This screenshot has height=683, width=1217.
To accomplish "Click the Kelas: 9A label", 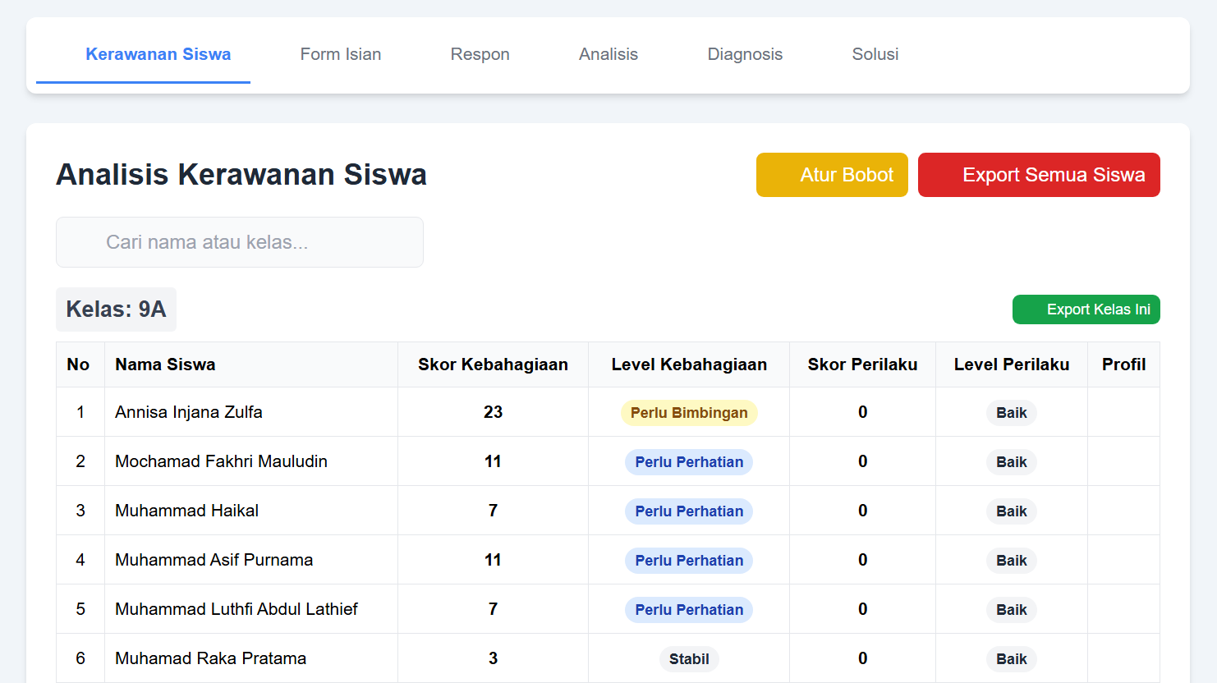I will 116,309.
